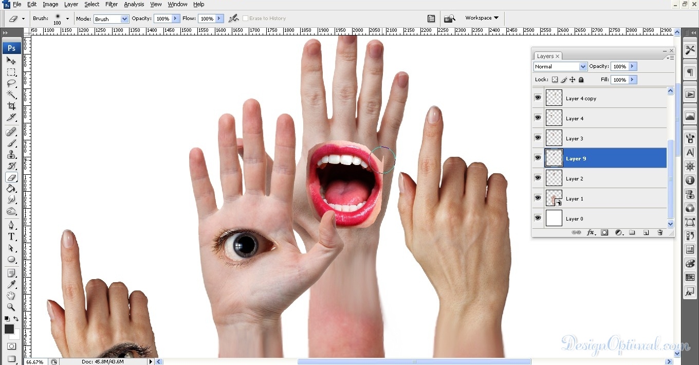This screenshot has height=365, width=699.
Task: Select the History Brush tool
Action: click(11, 166)
